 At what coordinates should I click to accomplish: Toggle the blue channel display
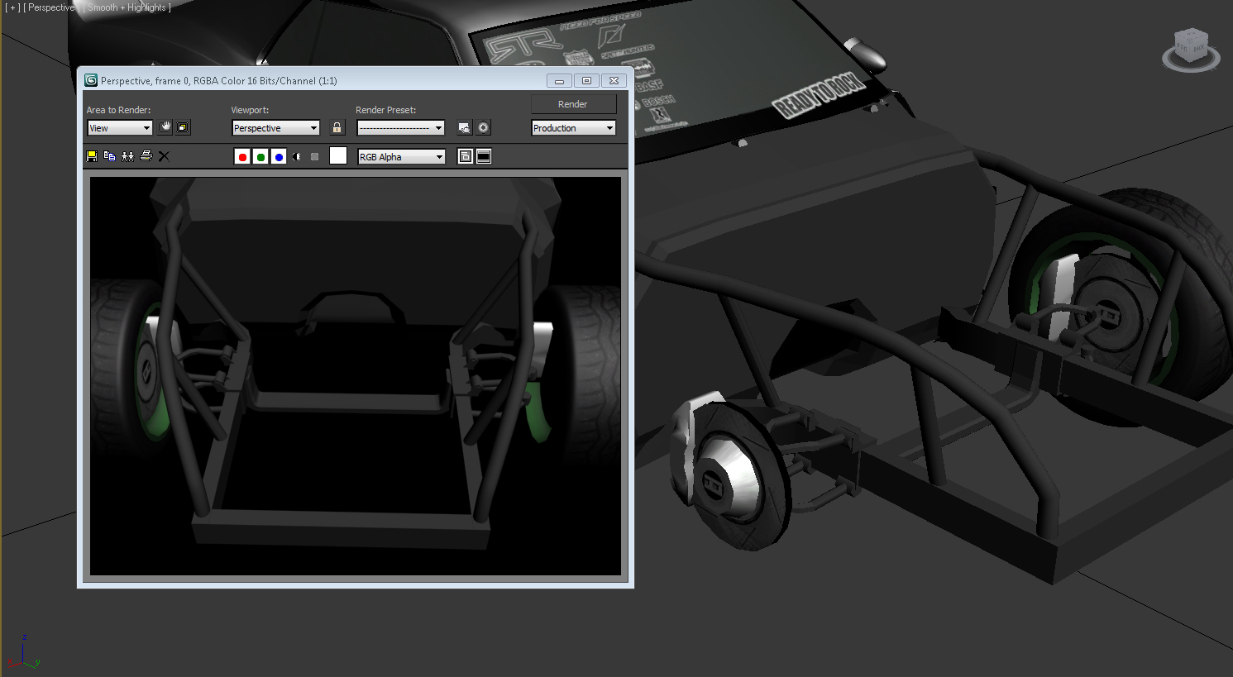tap(279, 157)
